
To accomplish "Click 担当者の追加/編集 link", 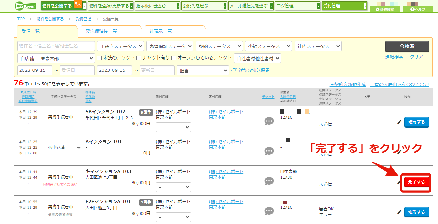I will coord(250,70).
